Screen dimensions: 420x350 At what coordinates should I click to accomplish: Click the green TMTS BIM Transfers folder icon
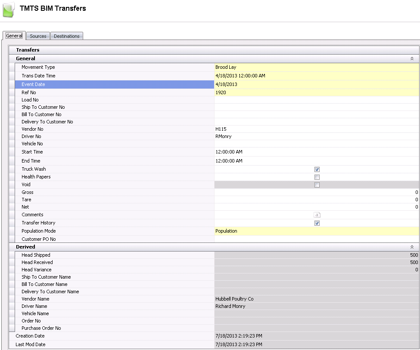point(8,9)
